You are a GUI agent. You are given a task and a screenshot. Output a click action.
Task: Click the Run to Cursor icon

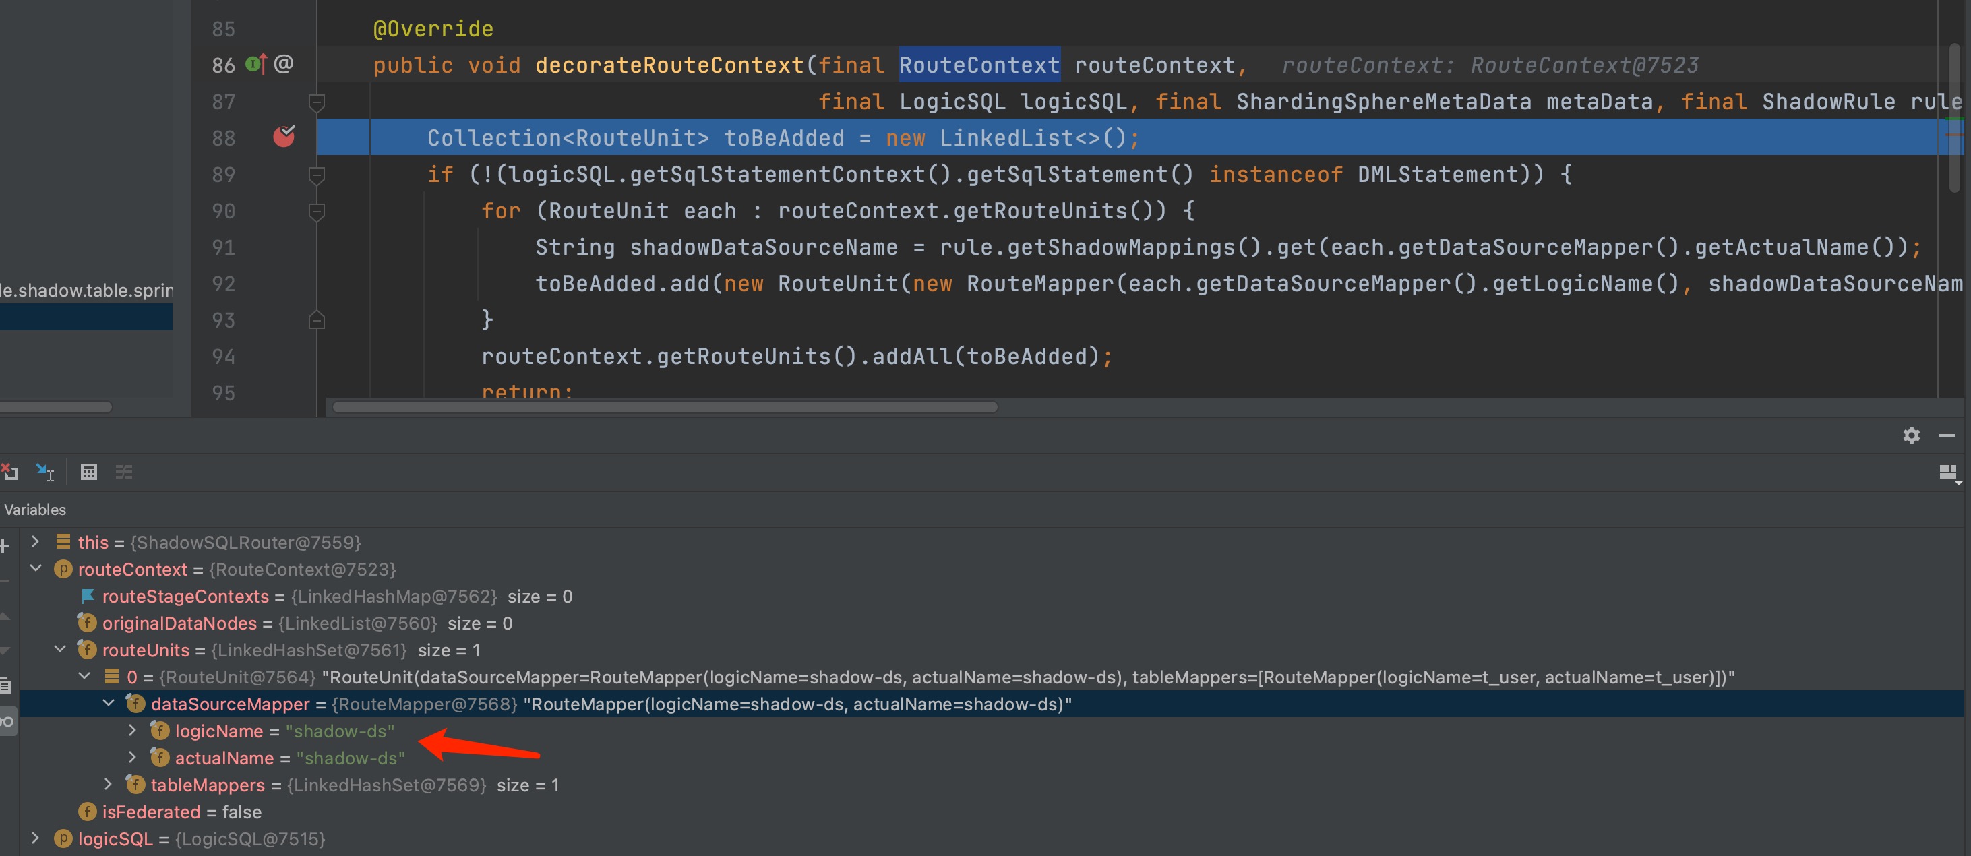pyautogui.click(x=44, y=472)
